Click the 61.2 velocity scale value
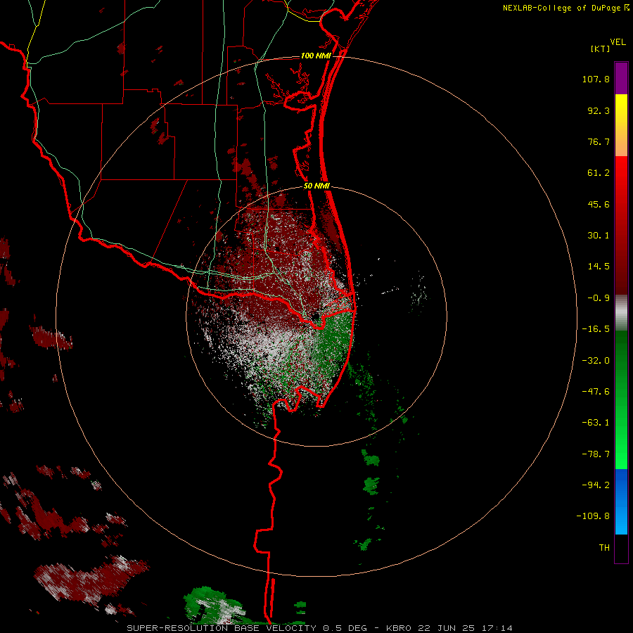The image size is (633, 633). 599,173
